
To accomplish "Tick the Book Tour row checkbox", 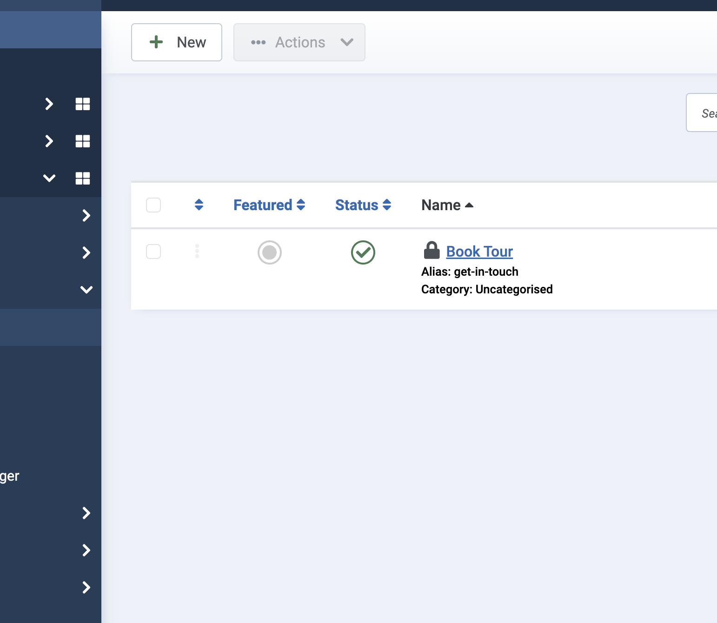I will click(153, 252).
